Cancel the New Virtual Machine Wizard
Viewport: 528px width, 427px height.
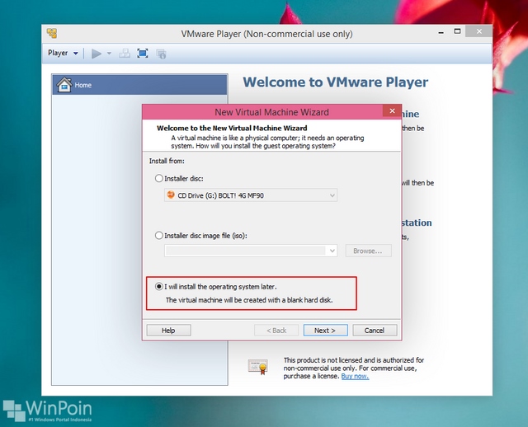click(375, 331)
